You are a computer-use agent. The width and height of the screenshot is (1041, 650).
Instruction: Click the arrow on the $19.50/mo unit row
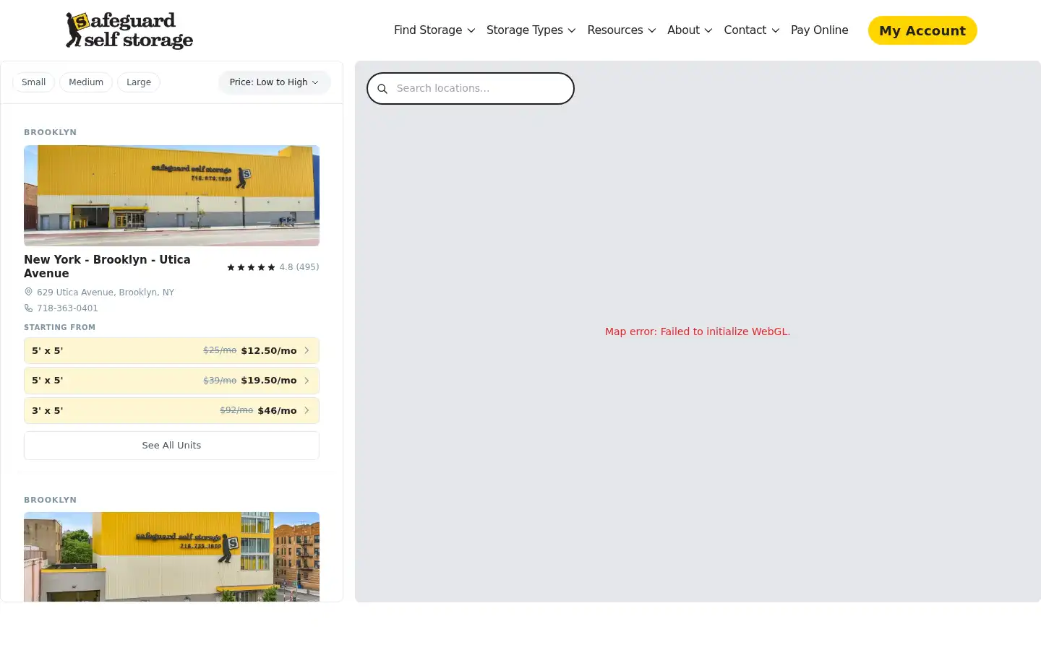pyautogui.click(x=307, y=381)
